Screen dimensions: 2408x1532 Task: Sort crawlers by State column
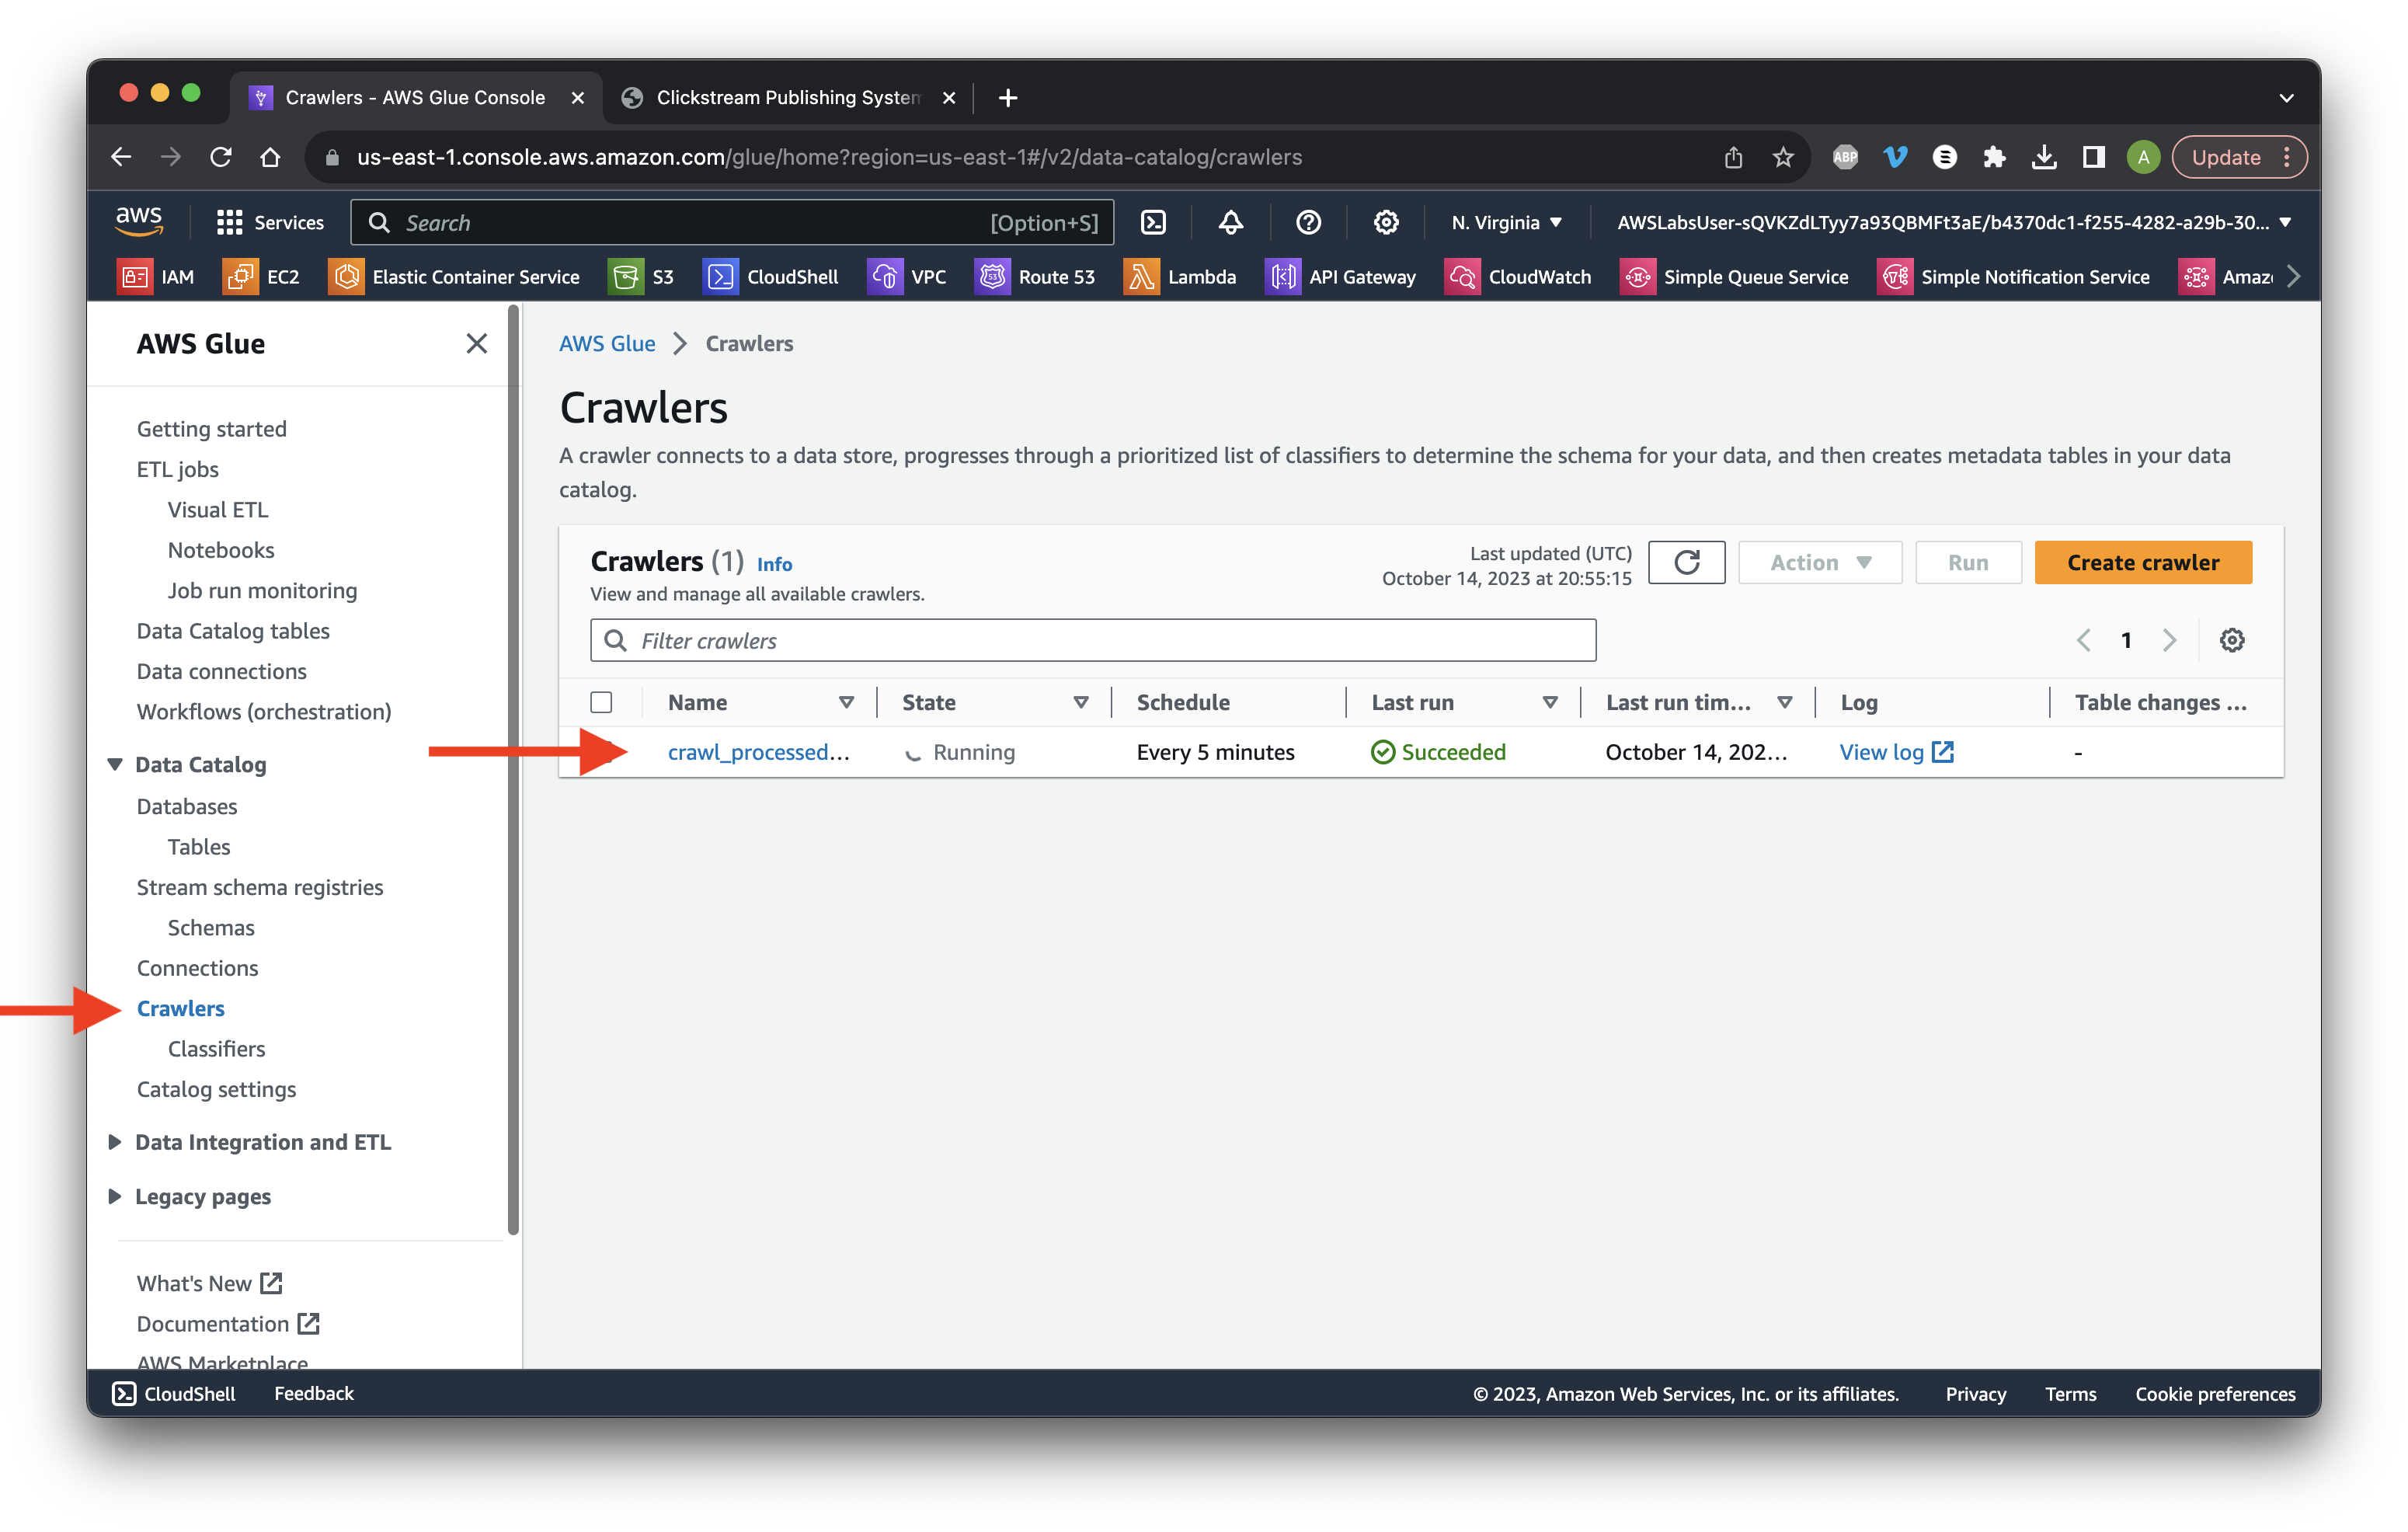(x=1081, y=702)
